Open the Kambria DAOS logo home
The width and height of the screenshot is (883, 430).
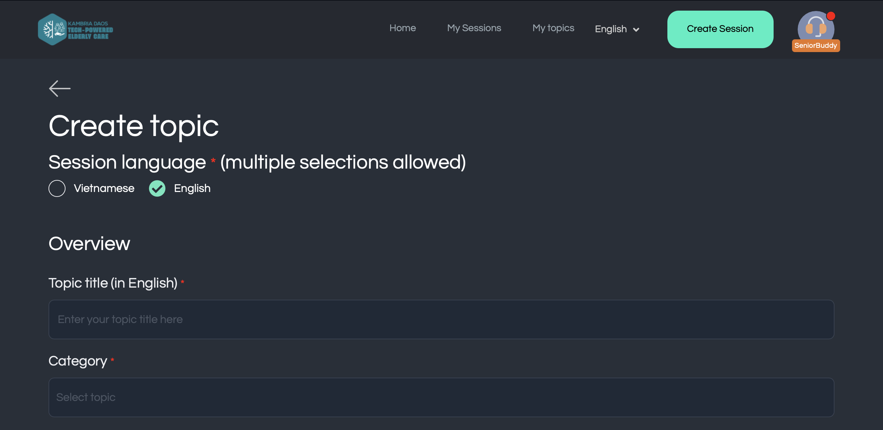click(x=75, y=29)
